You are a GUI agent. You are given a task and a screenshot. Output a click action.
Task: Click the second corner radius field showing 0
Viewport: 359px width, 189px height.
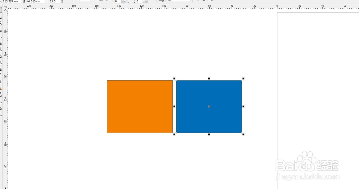[139, 1]
